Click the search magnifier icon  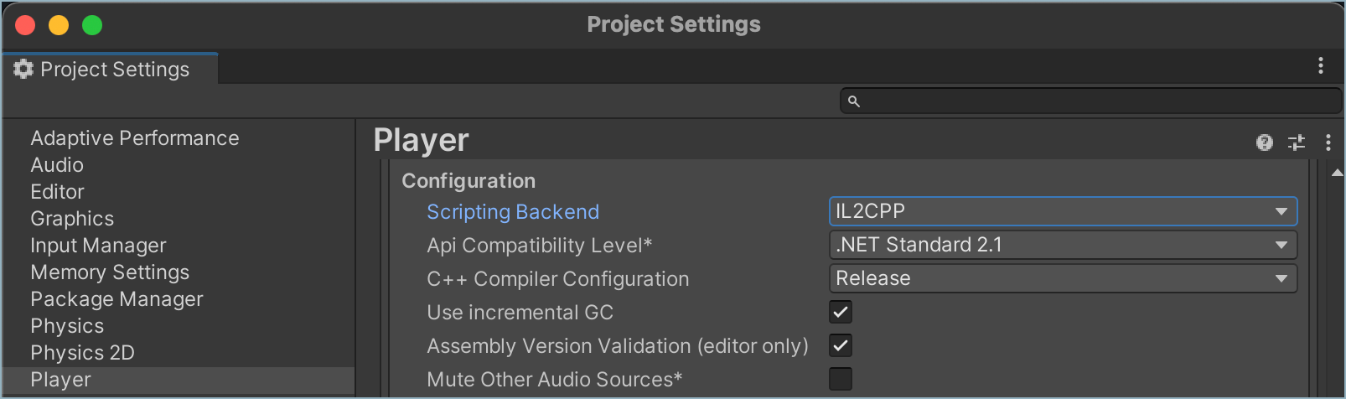[x=854, y=101]
